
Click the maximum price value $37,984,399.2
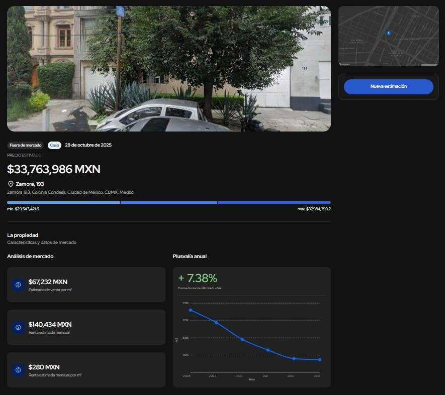pyautogui.click(x=314, y=209)
